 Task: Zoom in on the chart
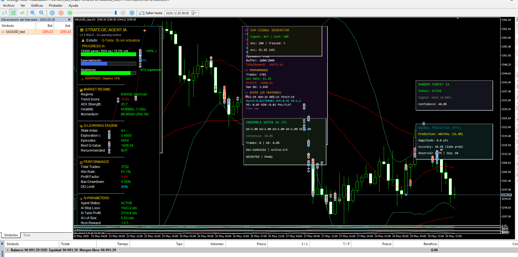pos(33,13)
